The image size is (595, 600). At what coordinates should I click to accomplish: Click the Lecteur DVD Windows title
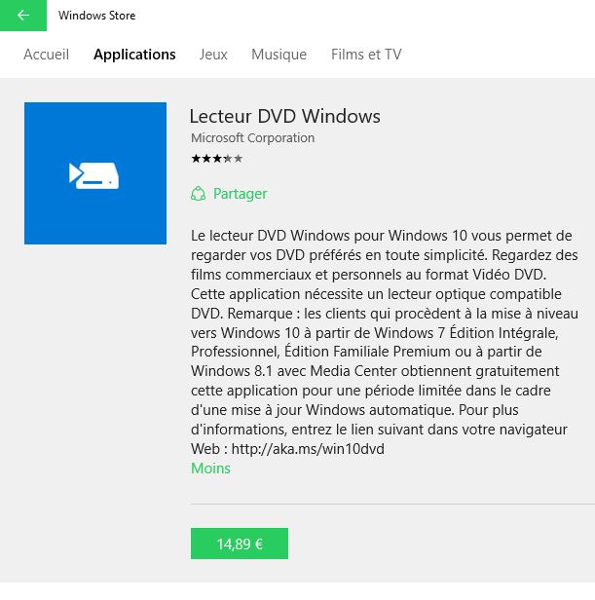tap(285, 116)
